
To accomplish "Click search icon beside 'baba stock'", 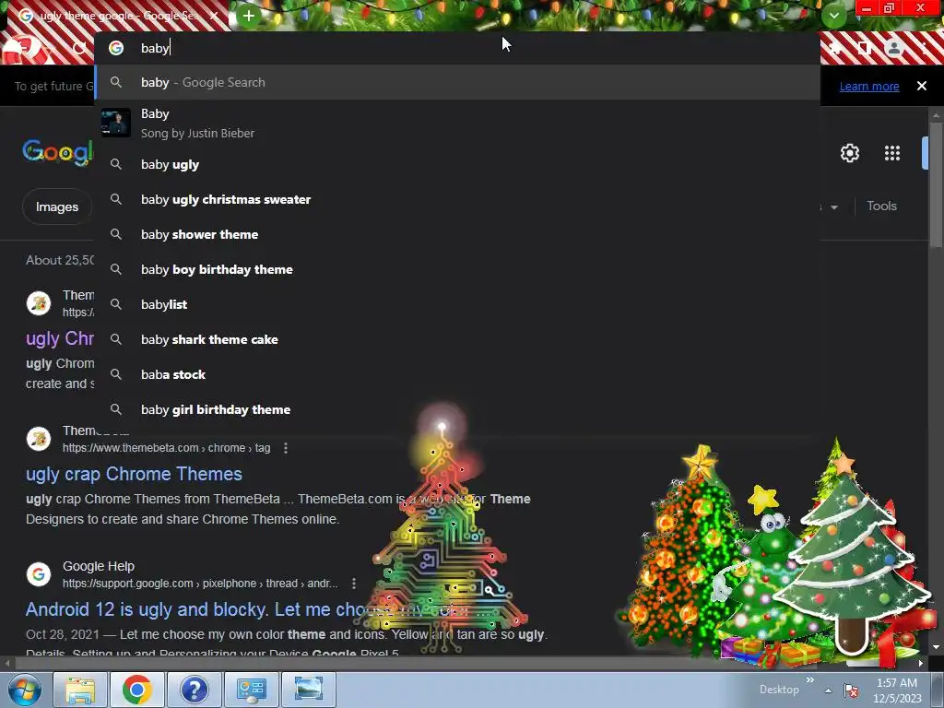I will tap(116, 374).
